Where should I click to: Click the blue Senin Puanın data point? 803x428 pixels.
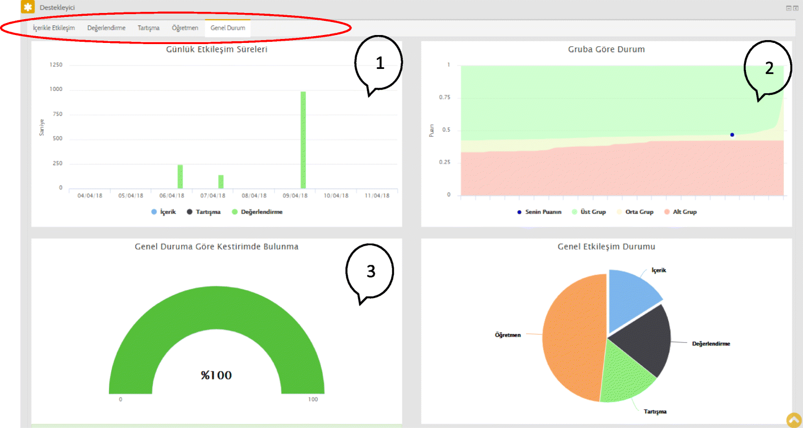[x=732, y=135]
